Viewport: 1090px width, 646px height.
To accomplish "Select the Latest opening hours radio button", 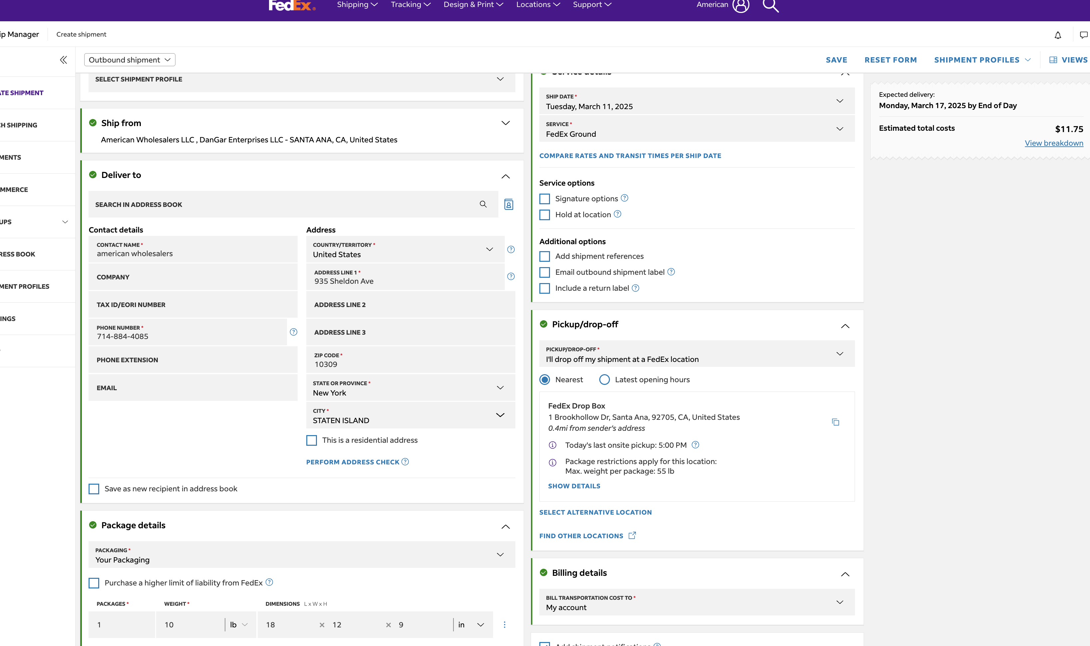I will click(x=604, y=380).
